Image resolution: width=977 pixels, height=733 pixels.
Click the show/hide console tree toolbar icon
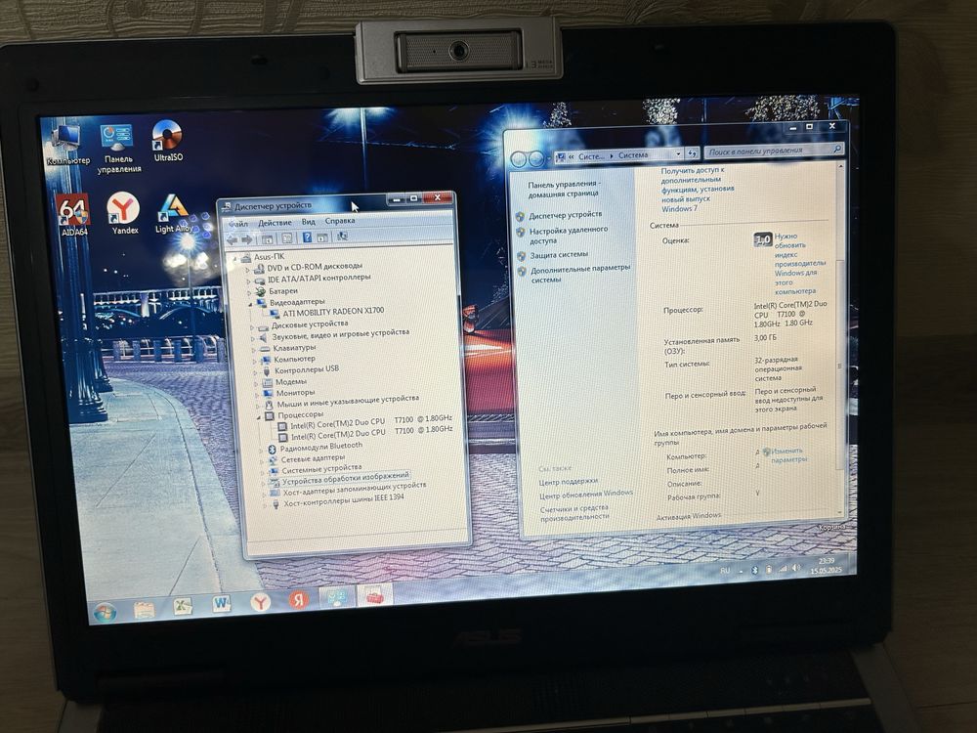[268, 238]
